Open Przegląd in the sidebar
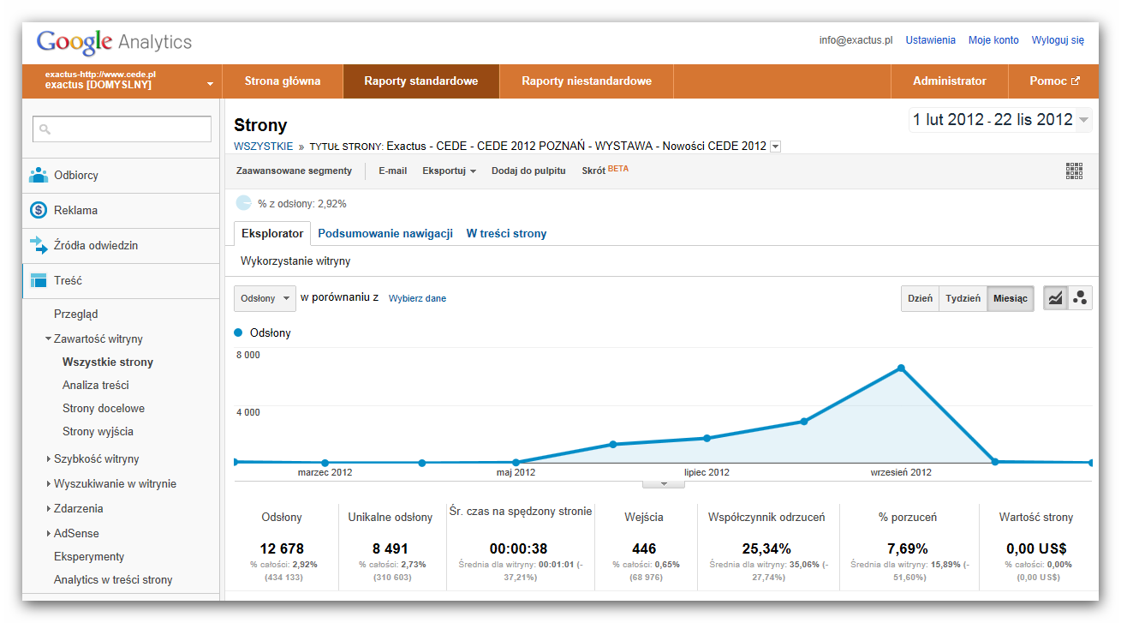Image resolution: width=1121 pixels, height=623 pixels. [76, 314]
